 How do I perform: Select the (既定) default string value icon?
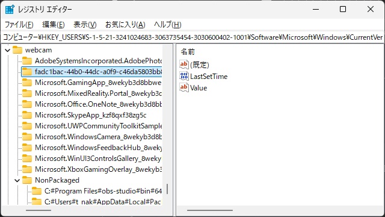(x=184, y=64)
